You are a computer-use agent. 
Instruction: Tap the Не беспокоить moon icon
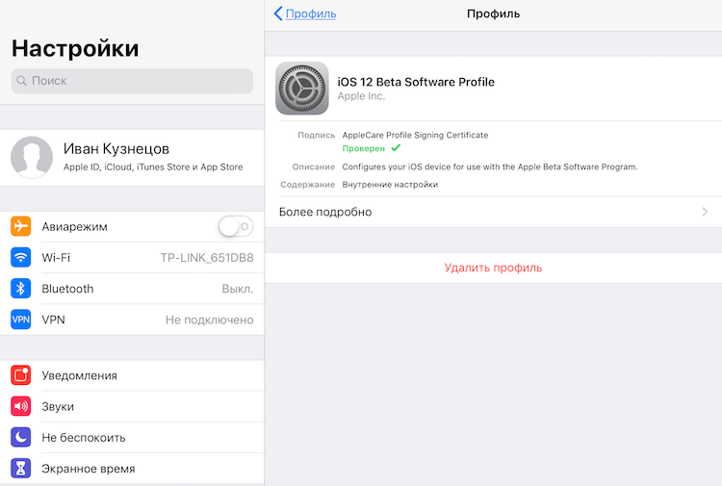(x=21, y=437)
